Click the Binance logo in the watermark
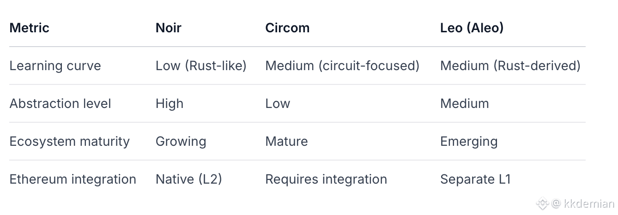The height and width of the screenshot is (215, 618). 543,203
